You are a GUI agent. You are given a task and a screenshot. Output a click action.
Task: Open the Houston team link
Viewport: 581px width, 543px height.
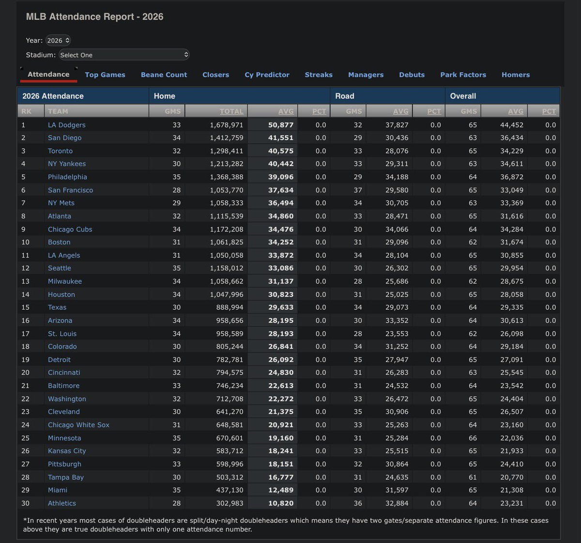pyautogui.click(x=61, y=295)
